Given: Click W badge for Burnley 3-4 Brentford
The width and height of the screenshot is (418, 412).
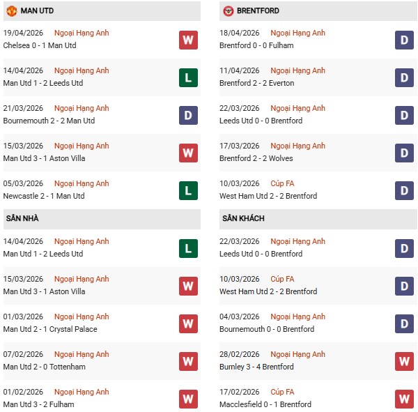Looking at the screenshot, I should pos(405,361).
